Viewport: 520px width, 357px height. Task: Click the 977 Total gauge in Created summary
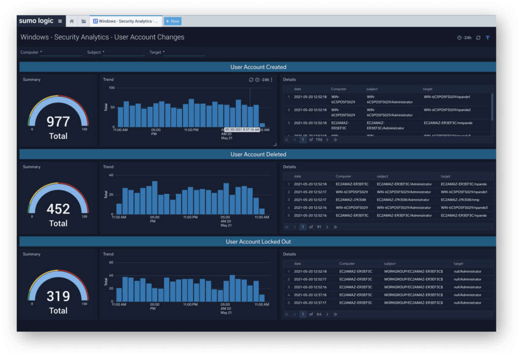pos(58,122)
